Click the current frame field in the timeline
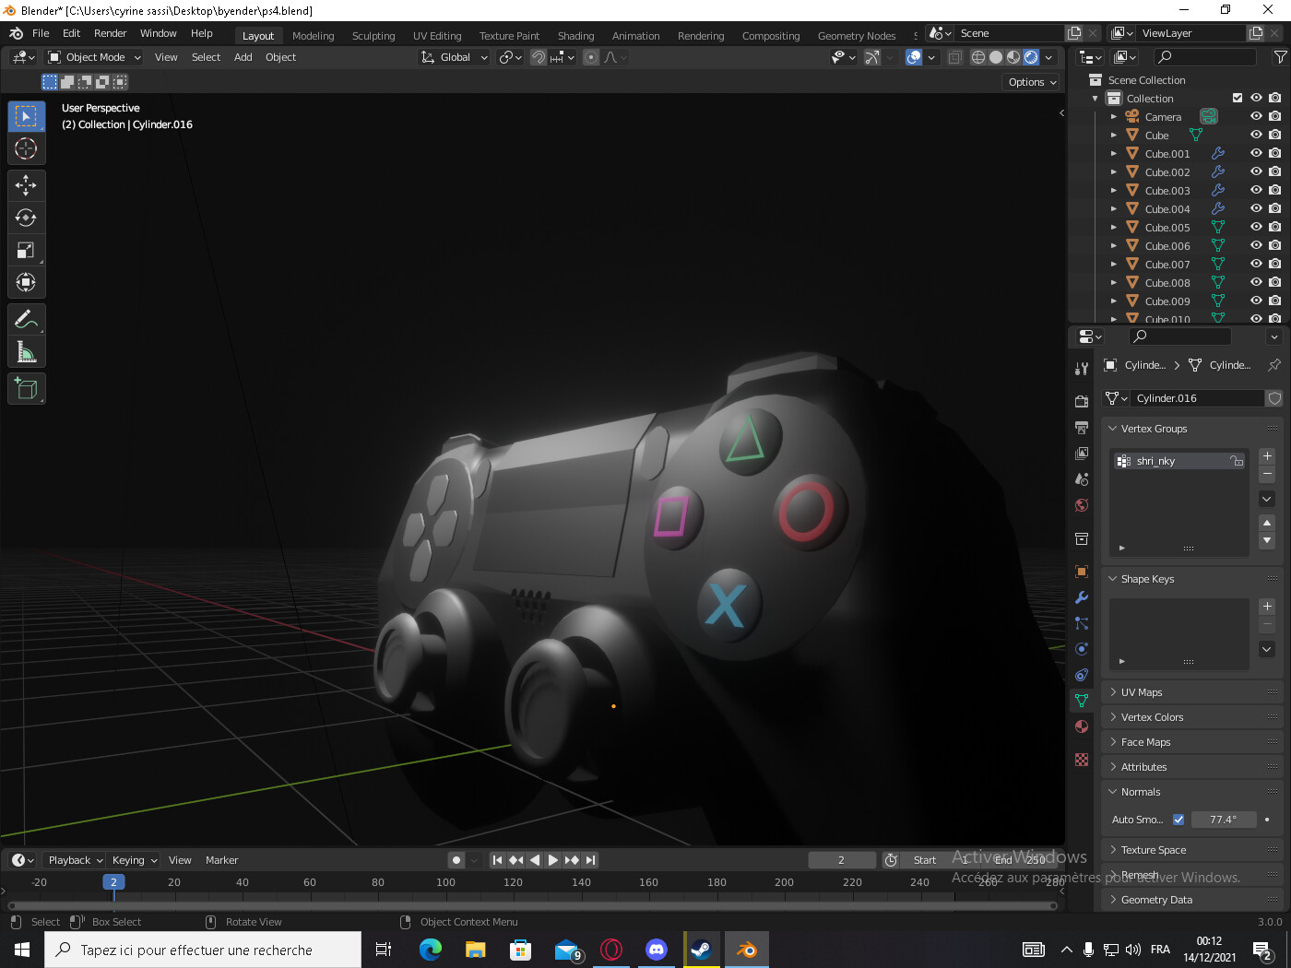 click(841, 859)
